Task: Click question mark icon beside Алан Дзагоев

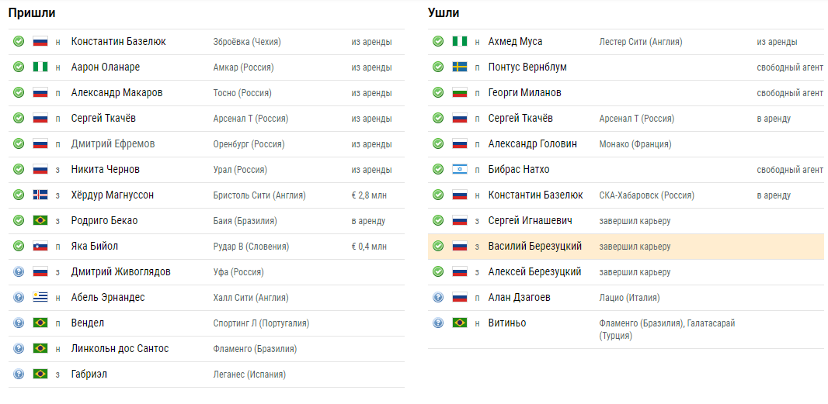Action: pyautogui.click(x=438, y=298)
